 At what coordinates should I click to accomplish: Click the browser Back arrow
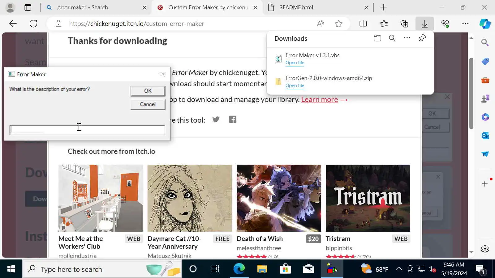(13, 23)
